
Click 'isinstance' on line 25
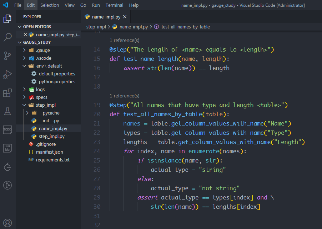tap(165, 160)
